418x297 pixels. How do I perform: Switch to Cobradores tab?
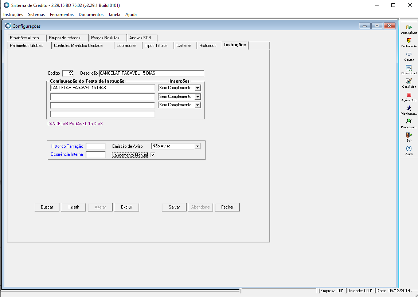point(128,45)
